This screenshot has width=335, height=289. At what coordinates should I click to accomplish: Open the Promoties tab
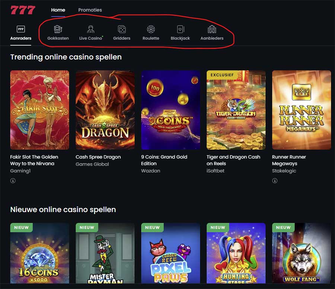(90, 10)
